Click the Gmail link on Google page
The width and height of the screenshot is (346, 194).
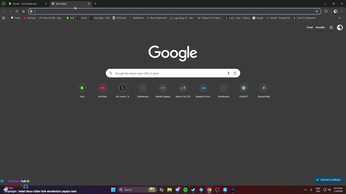310,27
